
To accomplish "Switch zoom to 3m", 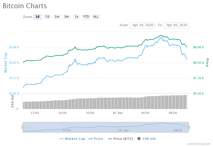I will tap(67, 17).
